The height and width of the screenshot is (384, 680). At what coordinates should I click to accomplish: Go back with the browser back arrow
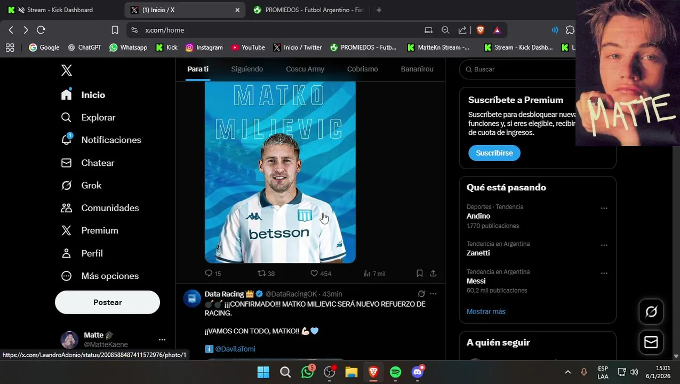pyautogui.click(x=11, y=30)
